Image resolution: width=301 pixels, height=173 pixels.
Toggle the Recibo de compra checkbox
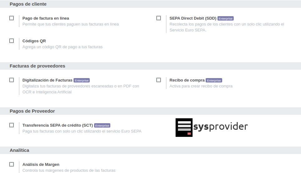coord(159,80)
